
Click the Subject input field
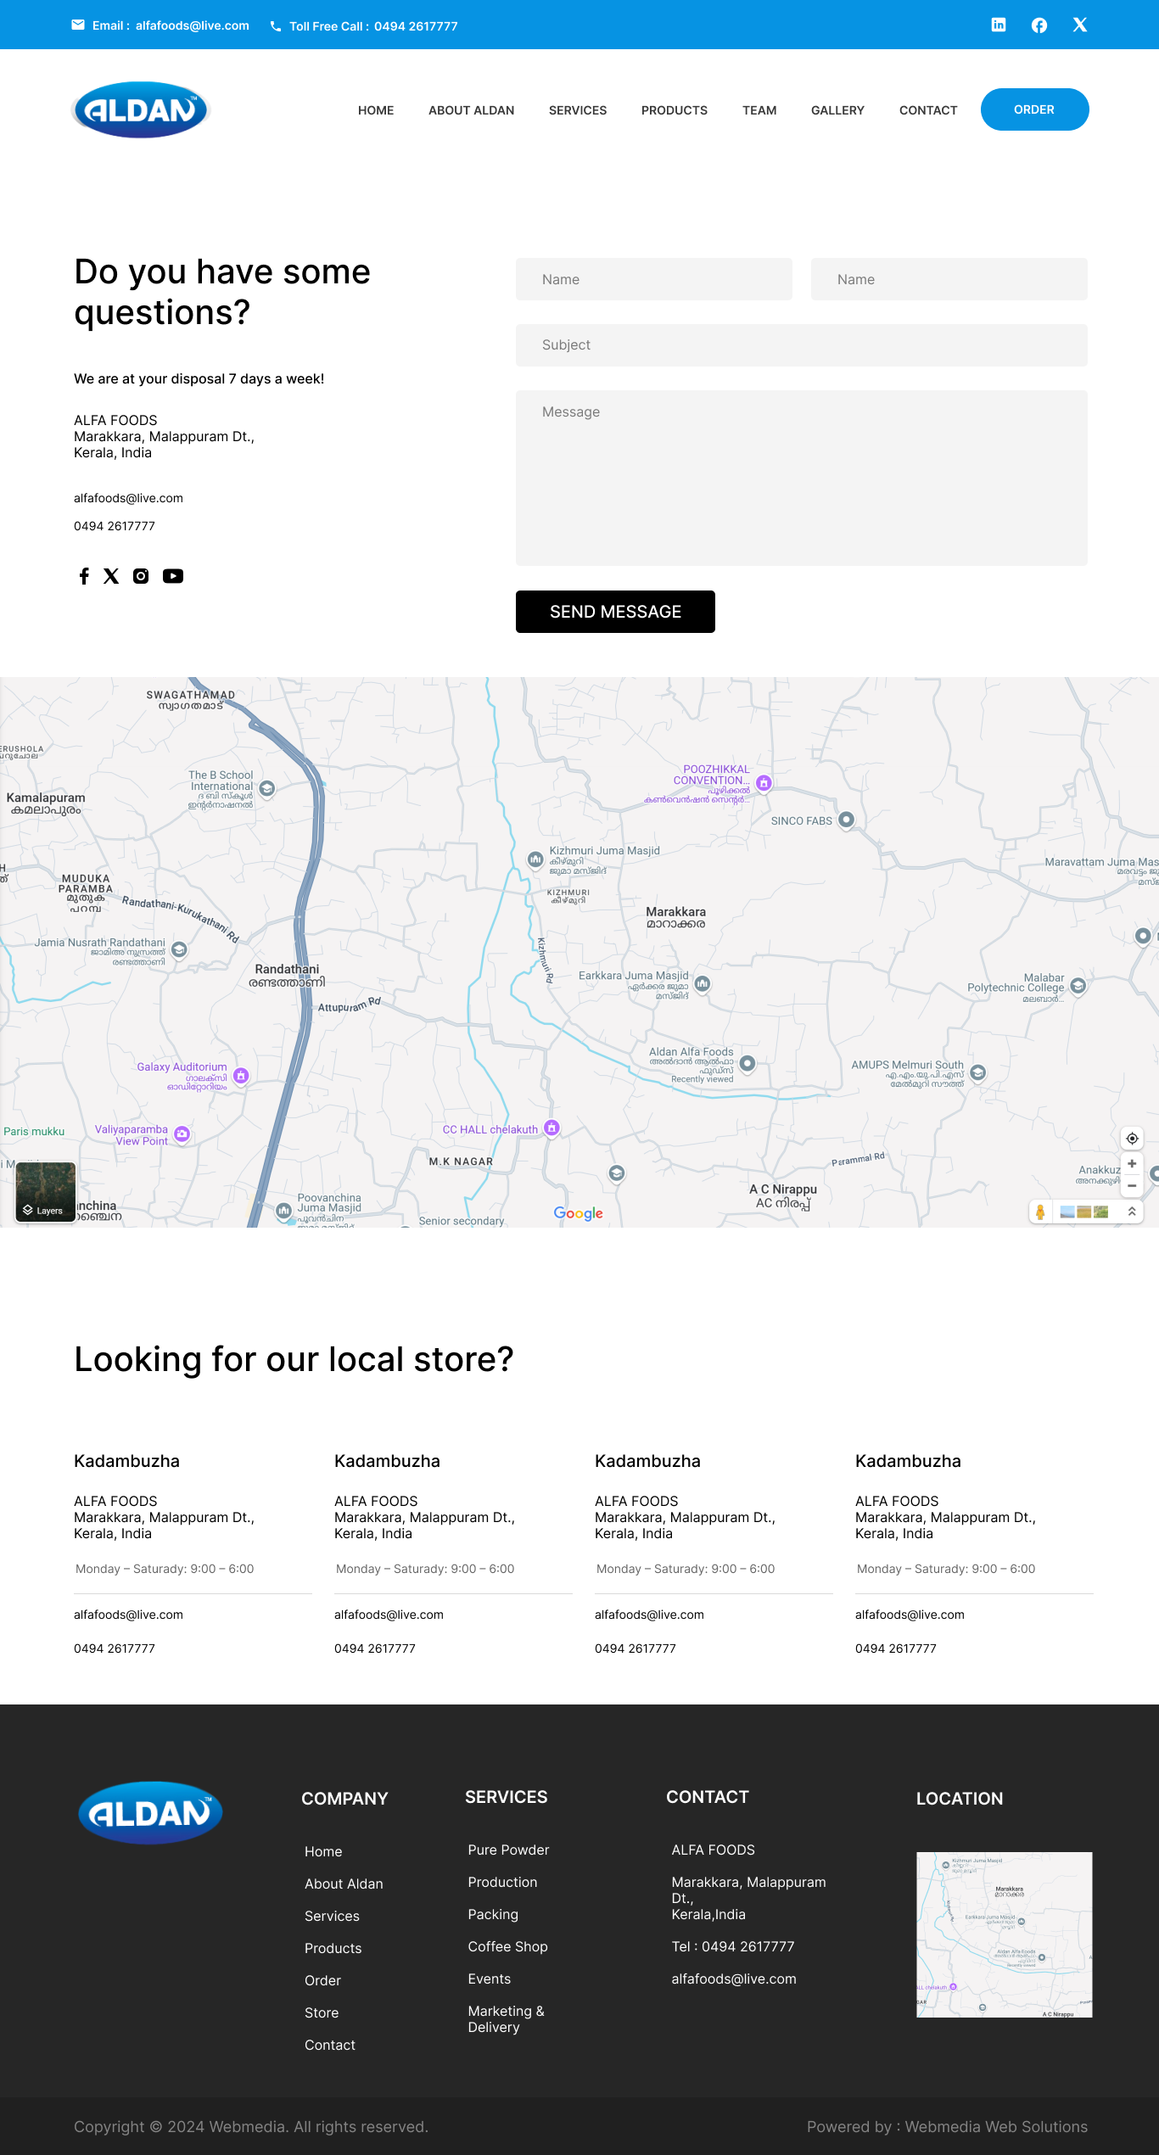click(801, 345)
